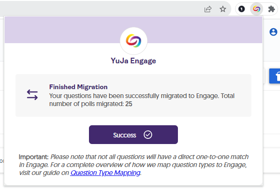Click the migrated polls count "25"
Image resolution: width=280 pixels, height=190 pixels.
[x=129, y=104]
